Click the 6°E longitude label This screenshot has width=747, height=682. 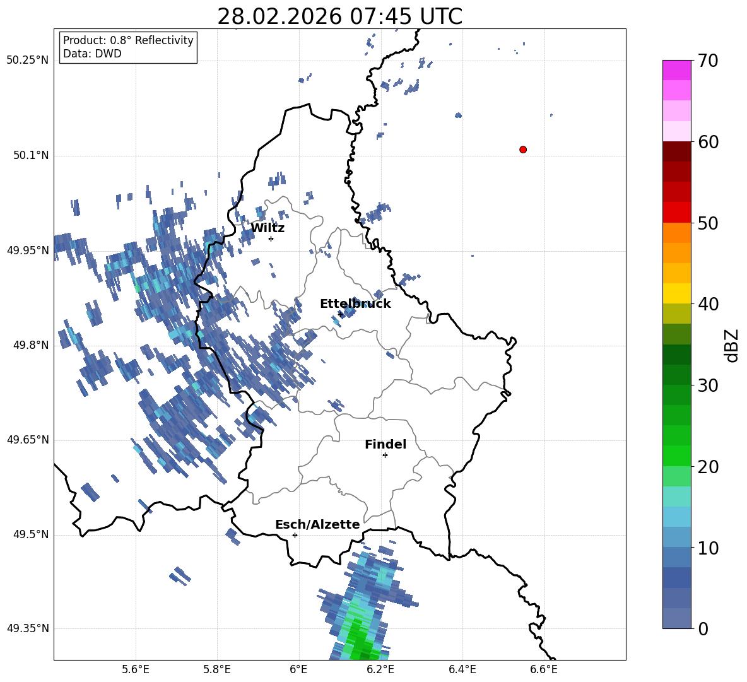[298, 670]
